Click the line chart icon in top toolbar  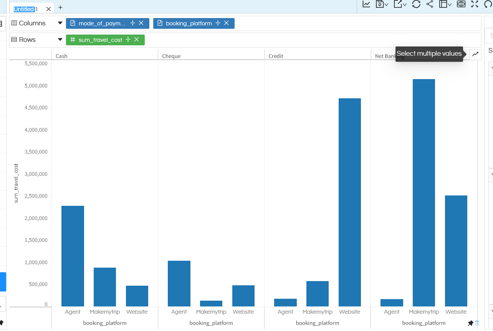[x=366, y=4]
